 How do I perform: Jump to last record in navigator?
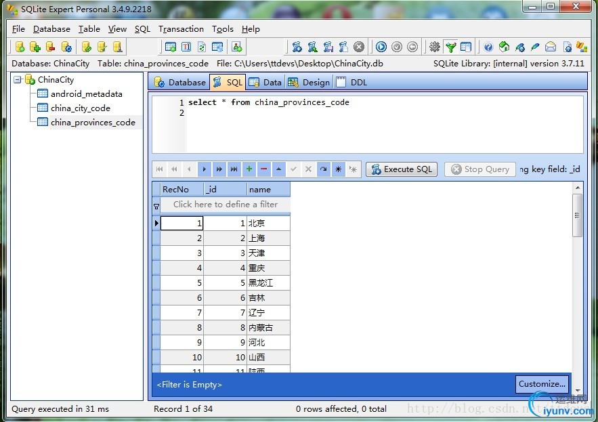(234, 169)
